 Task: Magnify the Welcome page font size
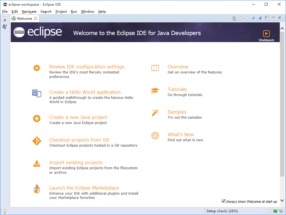click(x=260, y=18)
